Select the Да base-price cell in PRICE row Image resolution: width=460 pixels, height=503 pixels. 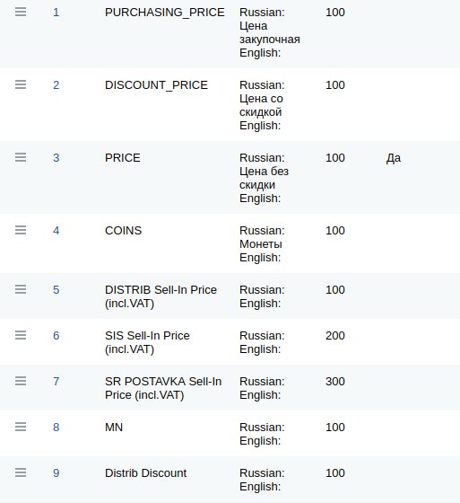(394, 158)
